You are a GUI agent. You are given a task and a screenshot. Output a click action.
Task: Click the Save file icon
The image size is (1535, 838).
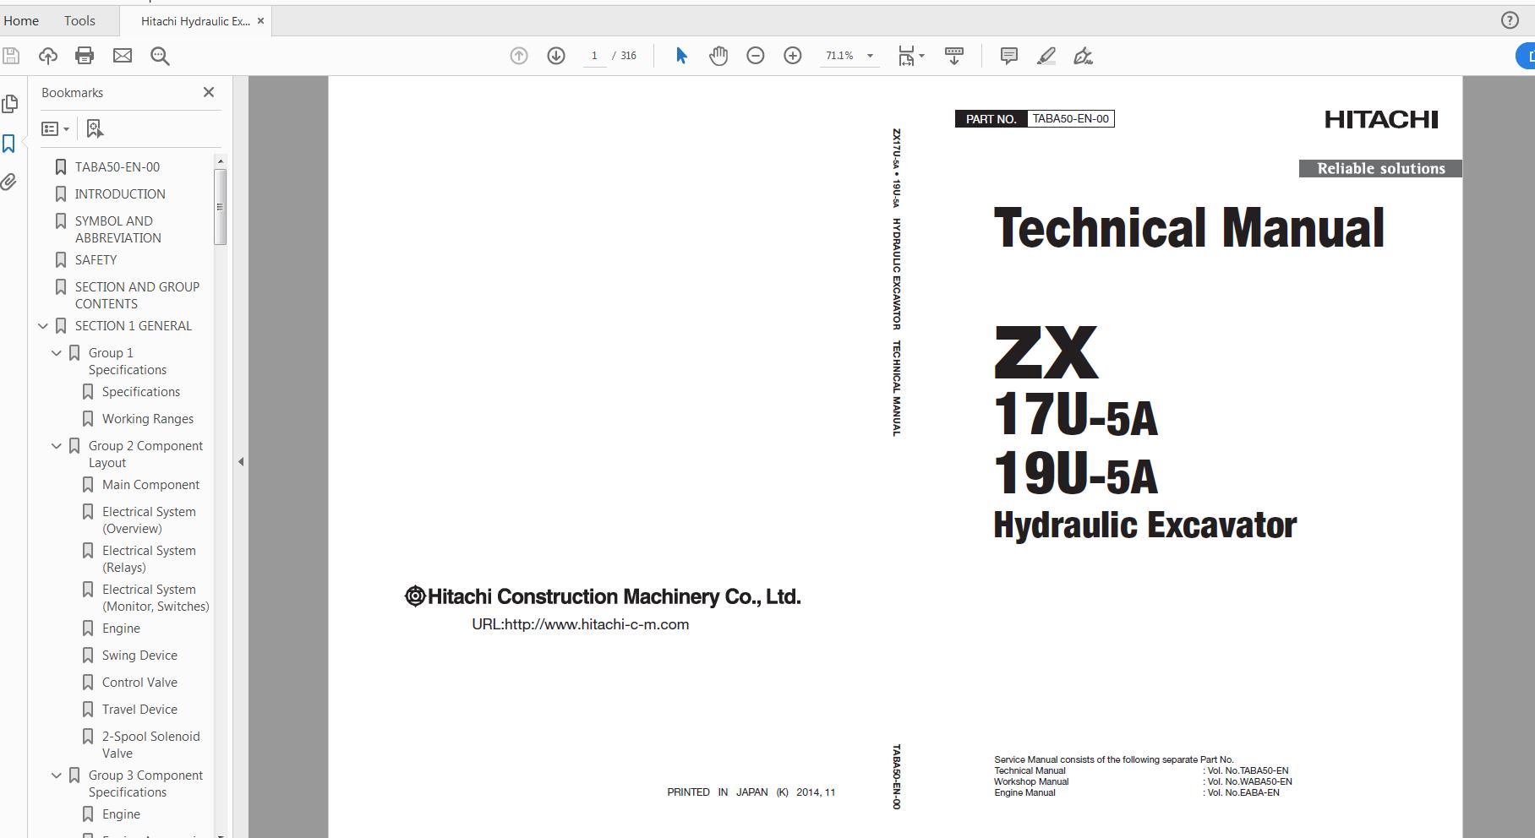[x=11, y=56]
